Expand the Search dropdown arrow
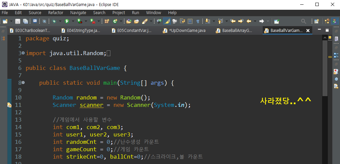The width and height of the screenshot is (340, 164). click(151, 21)
